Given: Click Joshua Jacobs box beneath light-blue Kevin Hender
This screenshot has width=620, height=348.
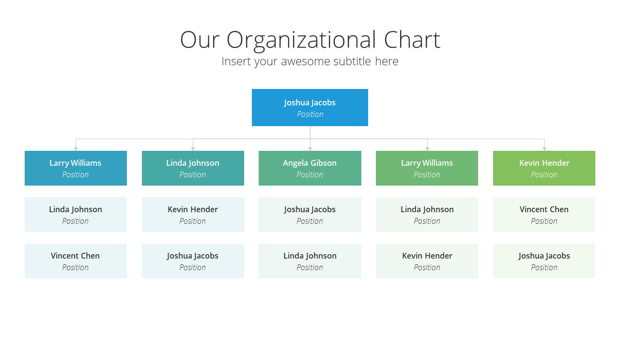Looking at the screenshot, I should [x=193, y=261].
